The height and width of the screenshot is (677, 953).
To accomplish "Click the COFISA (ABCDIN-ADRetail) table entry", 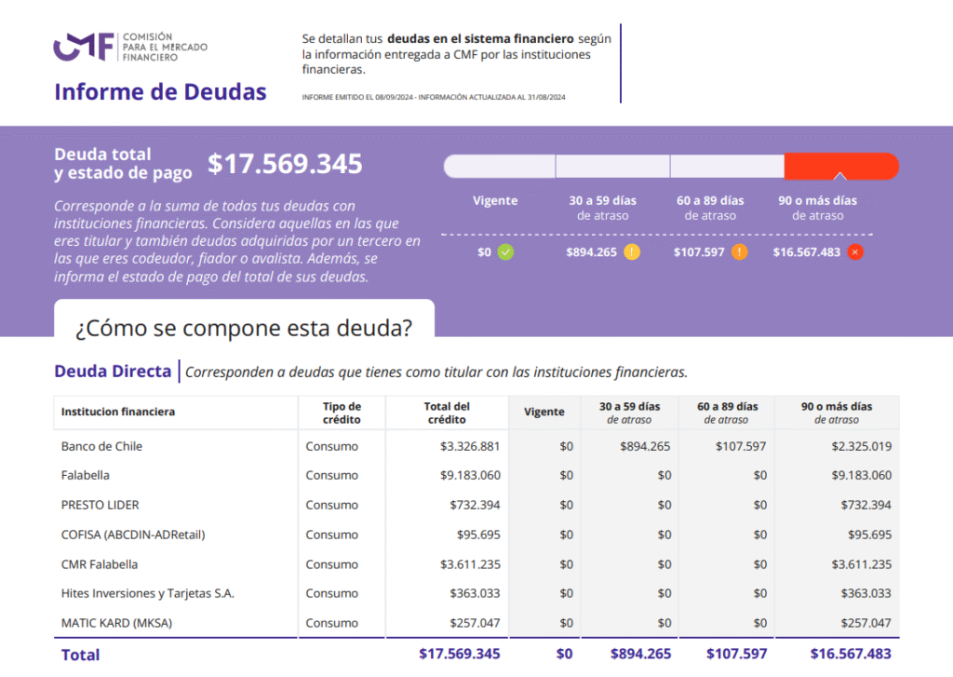I will coord(133,535).
